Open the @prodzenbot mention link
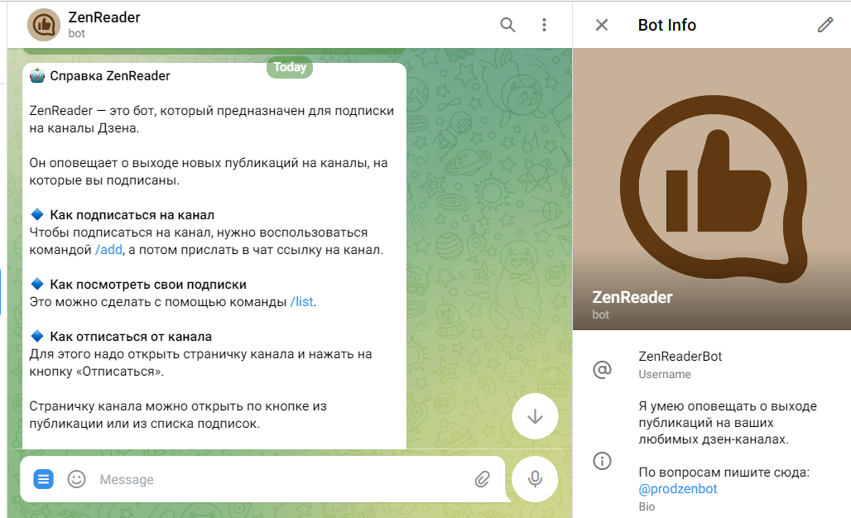Screen dimensions: 851x518 coord(678,489)
